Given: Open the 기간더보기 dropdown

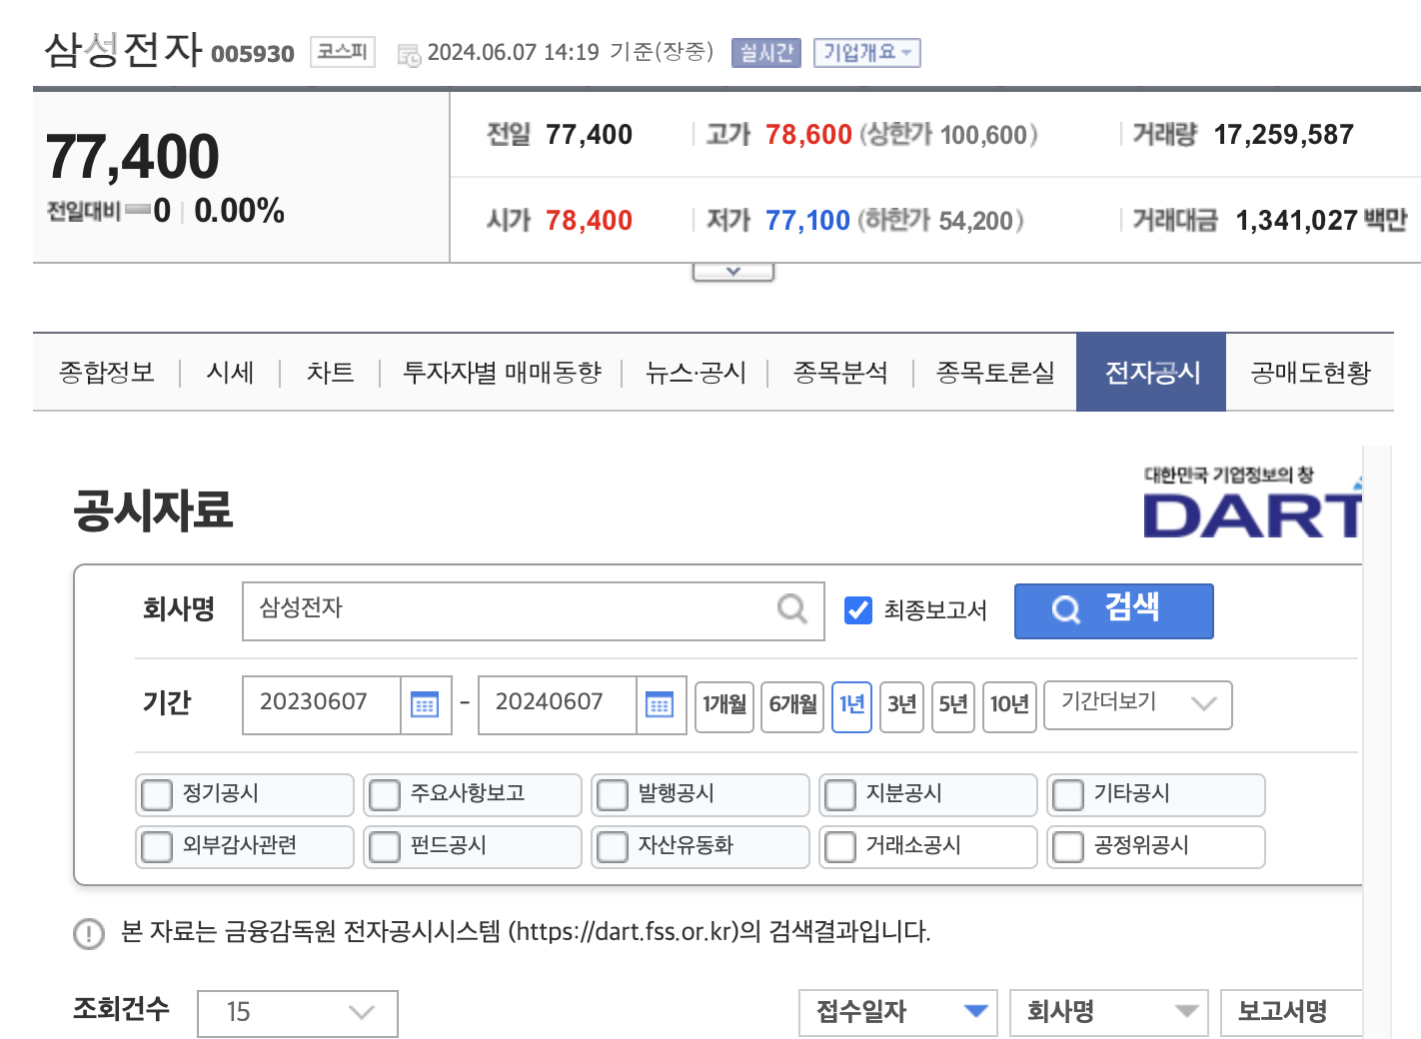Looking at the screenshot, I should (x=1138, y=704).
